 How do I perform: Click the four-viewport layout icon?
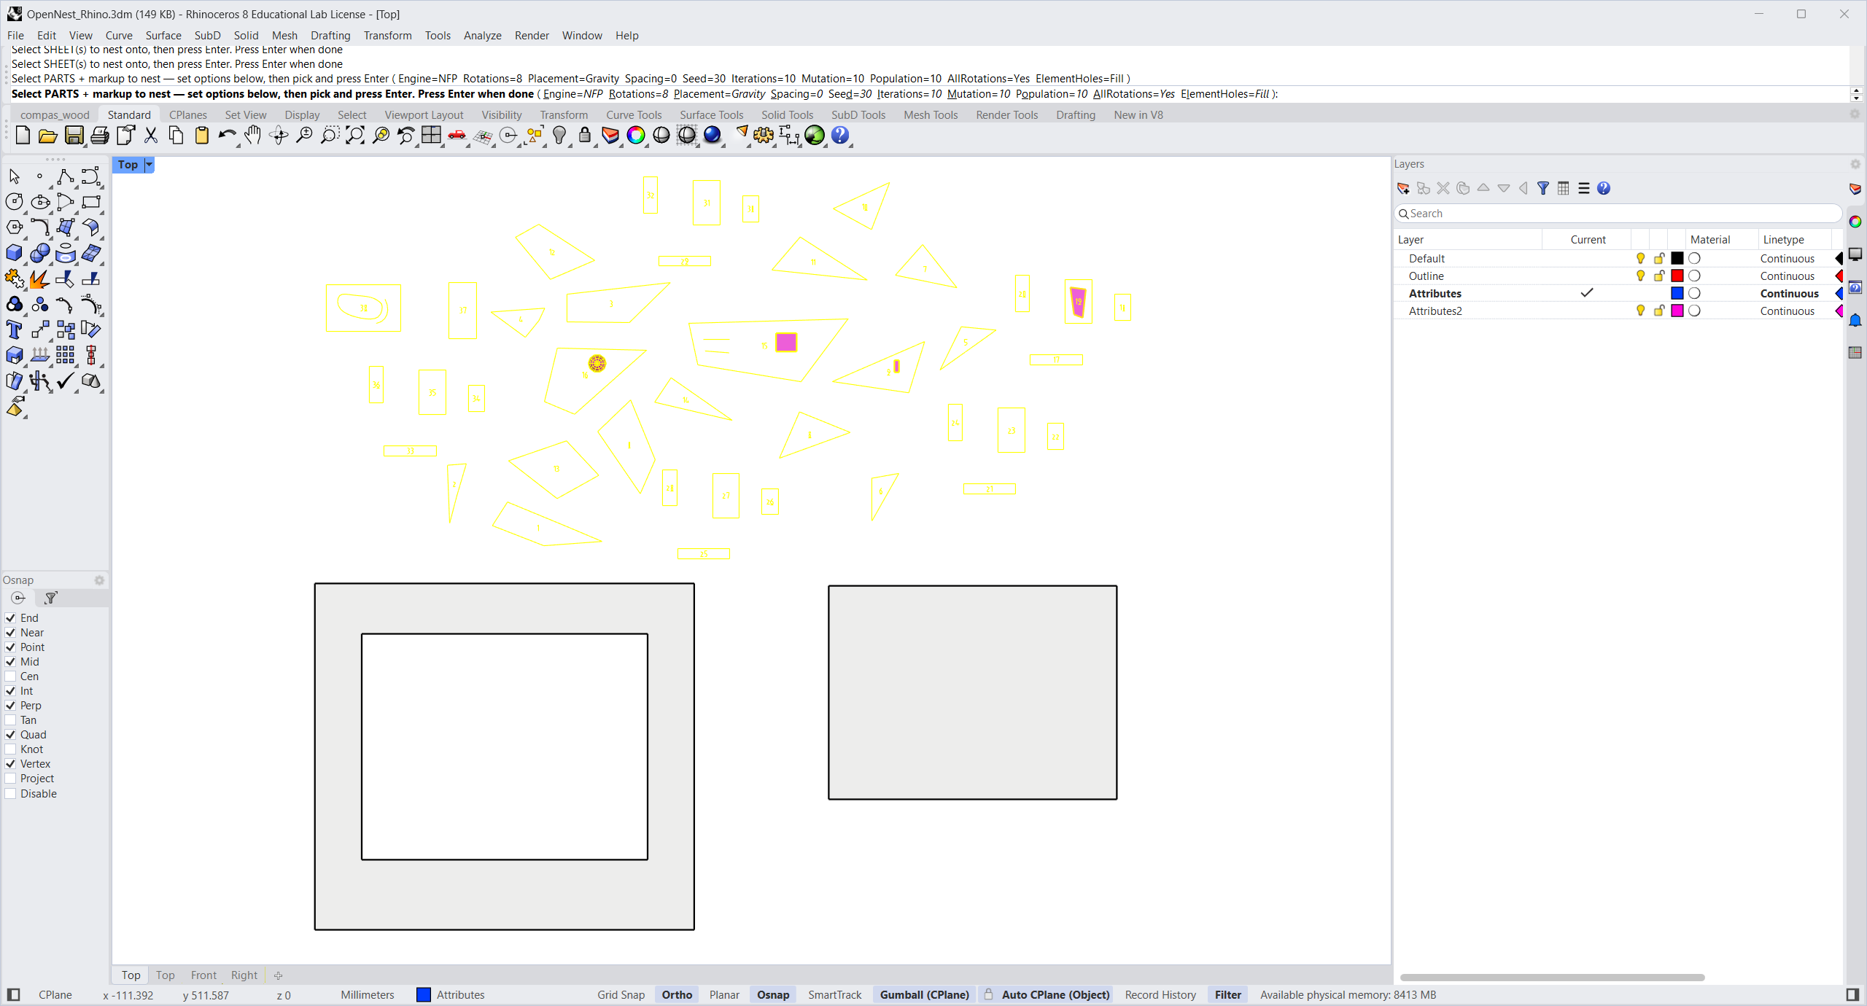432,136
